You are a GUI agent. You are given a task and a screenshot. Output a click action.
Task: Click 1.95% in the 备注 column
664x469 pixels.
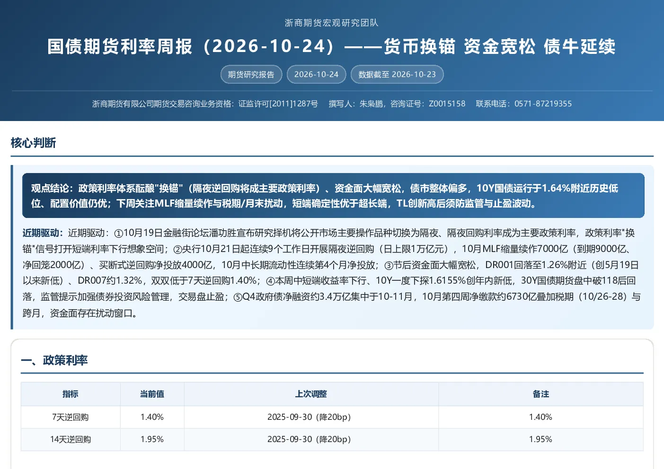(540, 439)
